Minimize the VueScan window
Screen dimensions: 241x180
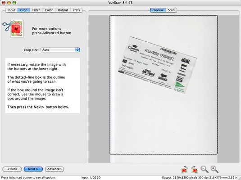(x=9, y=3)
